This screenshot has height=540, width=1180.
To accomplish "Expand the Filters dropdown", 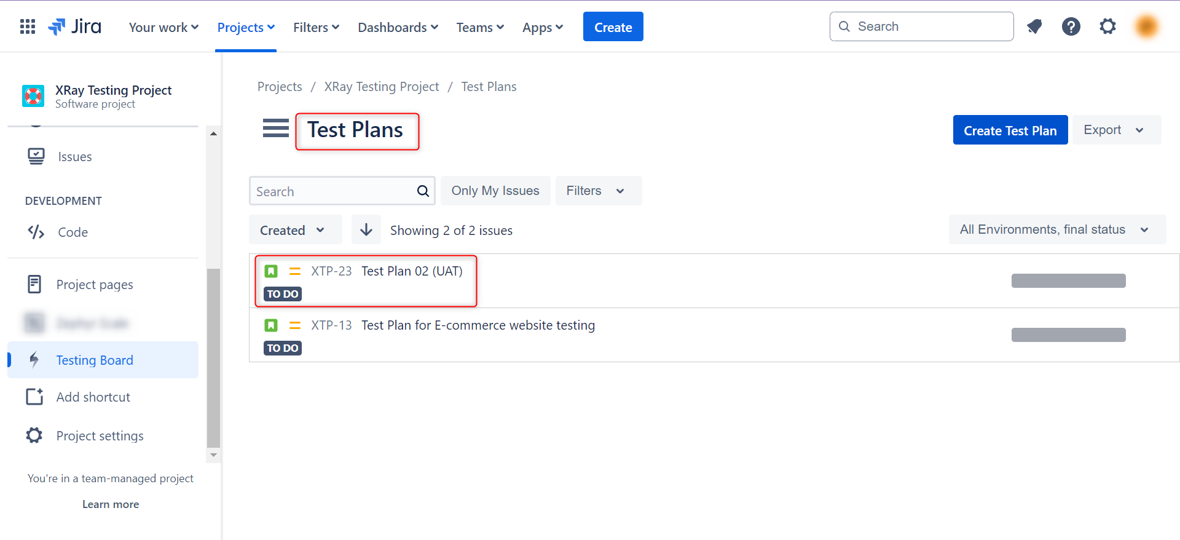I will point(598,191).
